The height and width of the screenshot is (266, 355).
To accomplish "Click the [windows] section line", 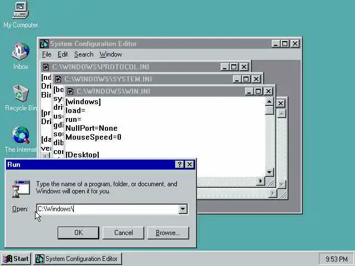I will pos(83,102).
